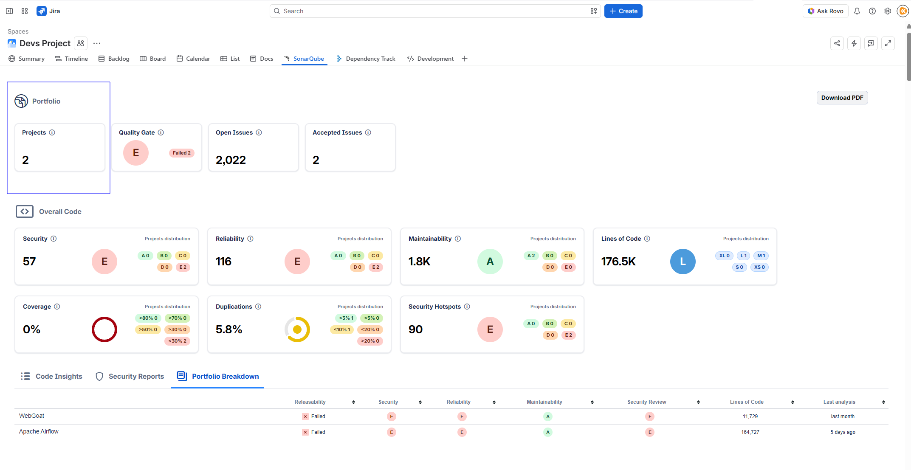The width and height of the screenshot is (911, 470).
Task: Switch to the Security Reports tab
Action: tap(130, 376)
